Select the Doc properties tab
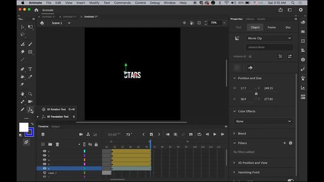This screenshot has width=324, height=182. coord(288,27)
